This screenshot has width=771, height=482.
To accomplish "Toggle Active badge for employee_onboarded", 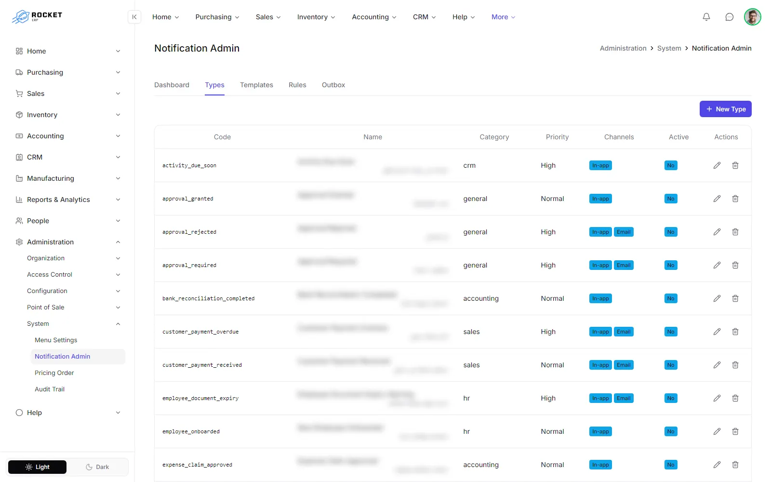I will [671, 431].
